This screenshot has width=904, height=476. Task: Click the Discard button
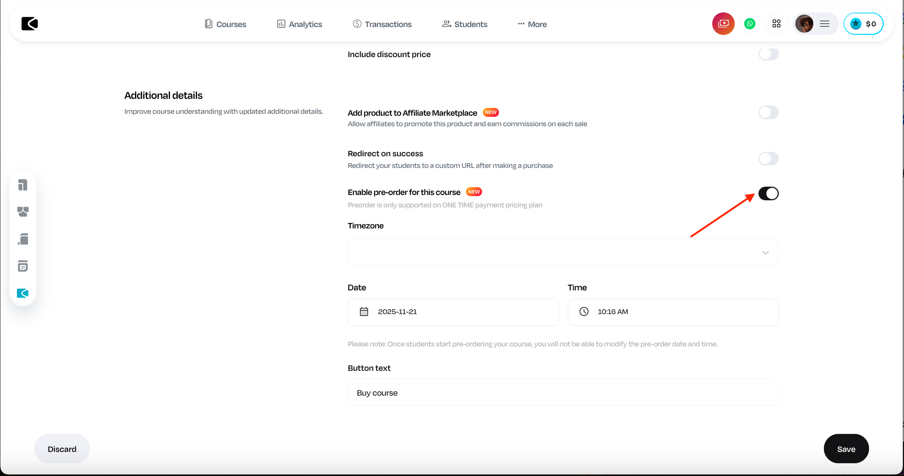pyautogui.click(x=62, y=449)
